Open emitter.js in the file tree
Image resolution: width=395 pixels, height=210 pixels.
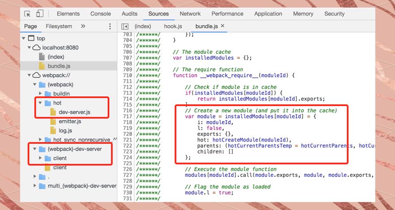click(70, 121)
